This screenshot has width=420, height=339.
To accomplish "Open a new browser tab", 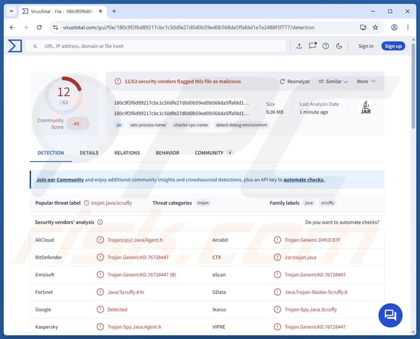I will tap(114, 11).
